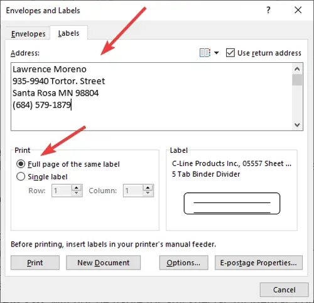Screen dimensions: 314x303
Task: Click the address box scrollbar thumb
Action: pos(297,80)
